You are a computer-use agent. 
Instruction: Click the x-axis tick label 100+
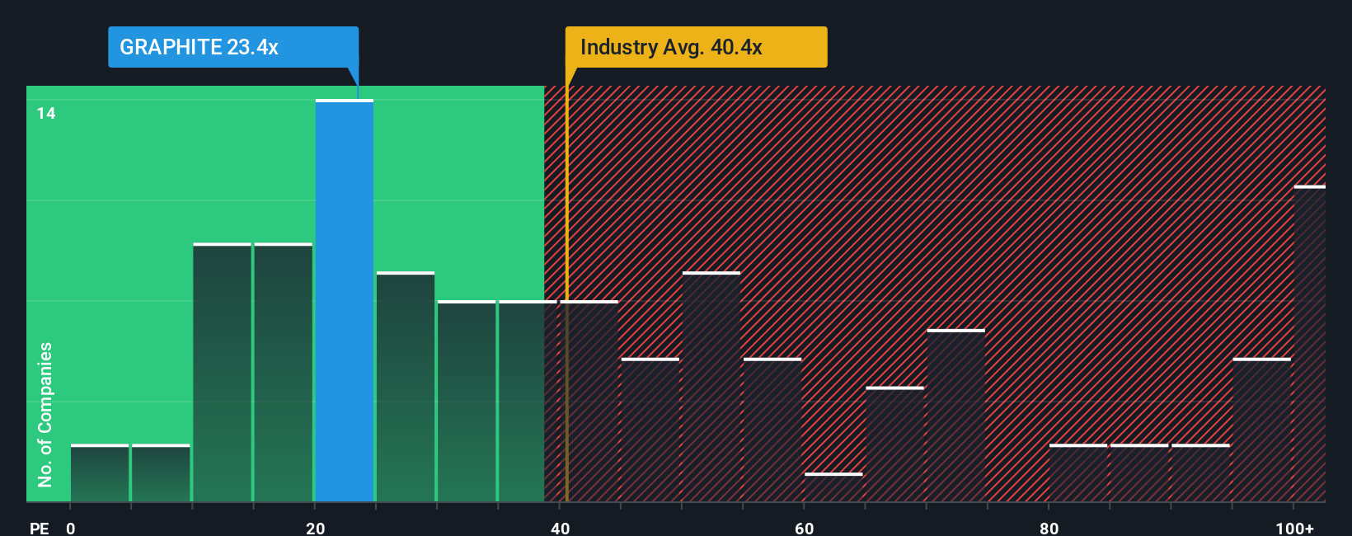(1295, 528)
